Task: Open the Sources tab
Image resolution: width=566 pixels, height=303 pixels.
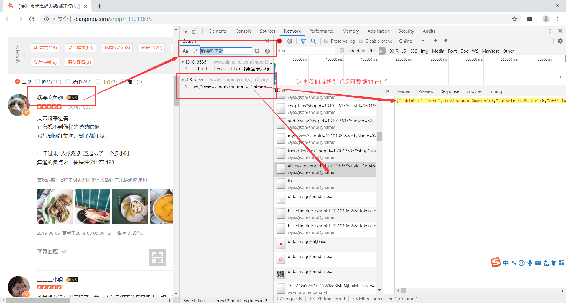Action: tap(267, 31)
